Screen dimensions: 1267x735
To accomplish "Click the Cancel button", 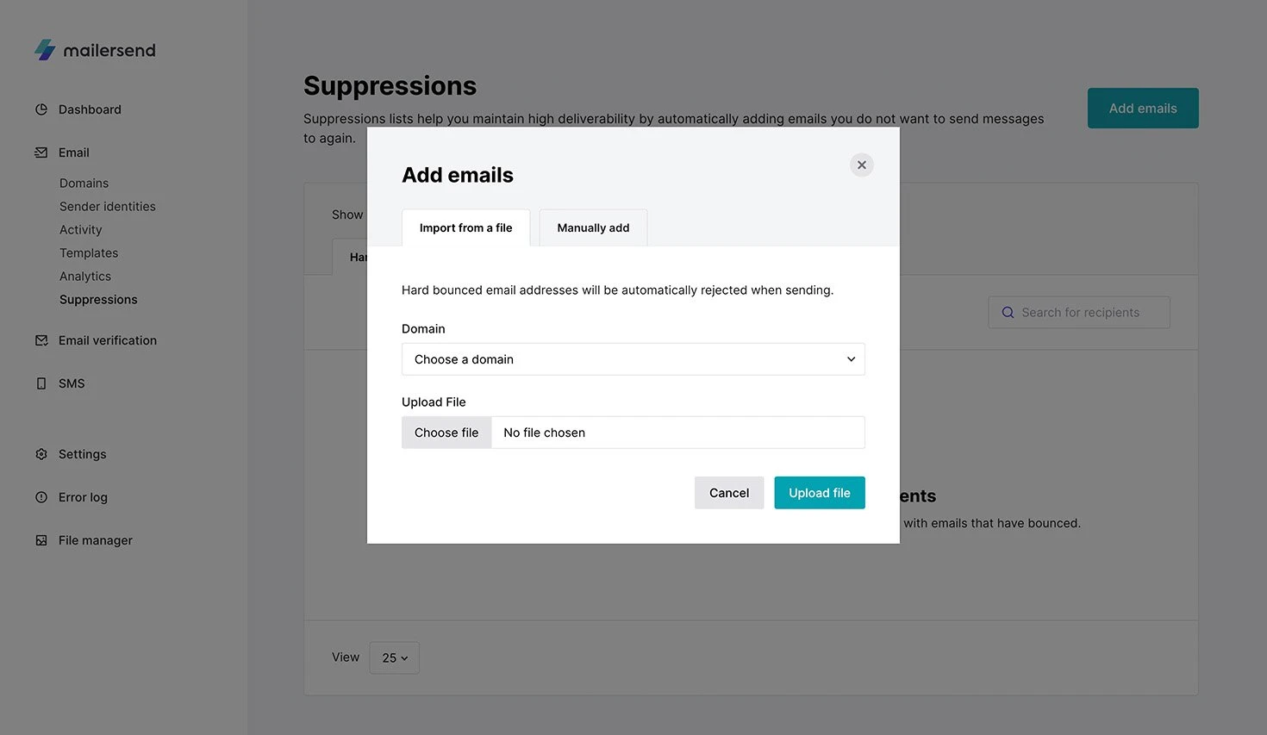I will pos(728,493).
